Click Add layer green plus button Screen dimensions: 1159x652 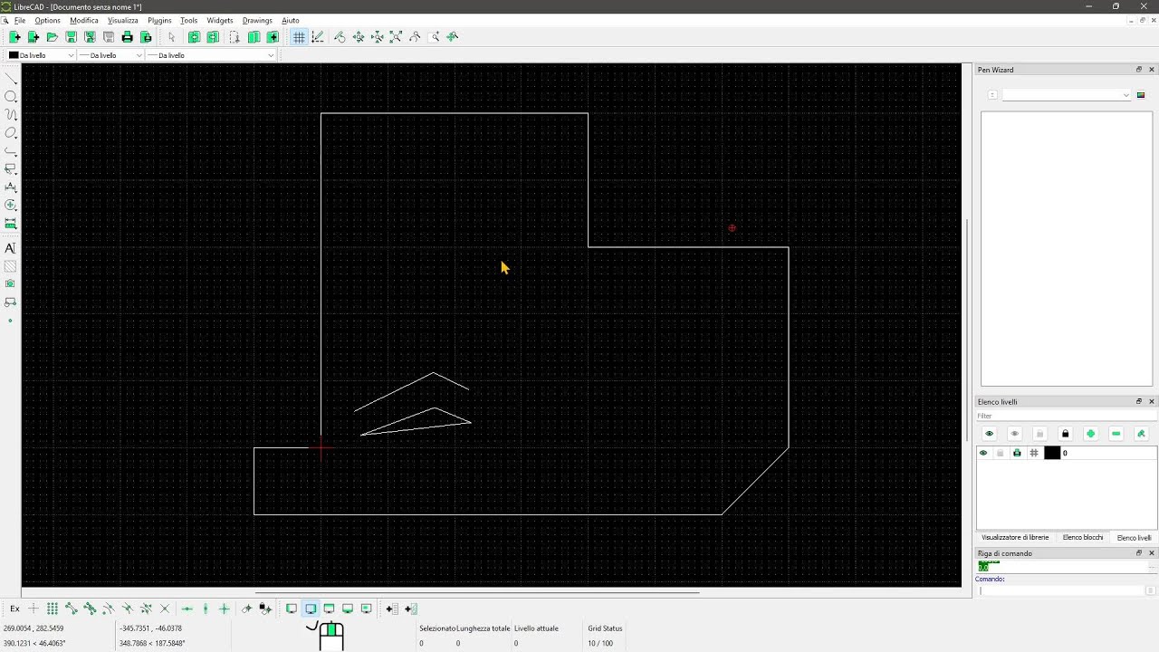pos(1090,434)
